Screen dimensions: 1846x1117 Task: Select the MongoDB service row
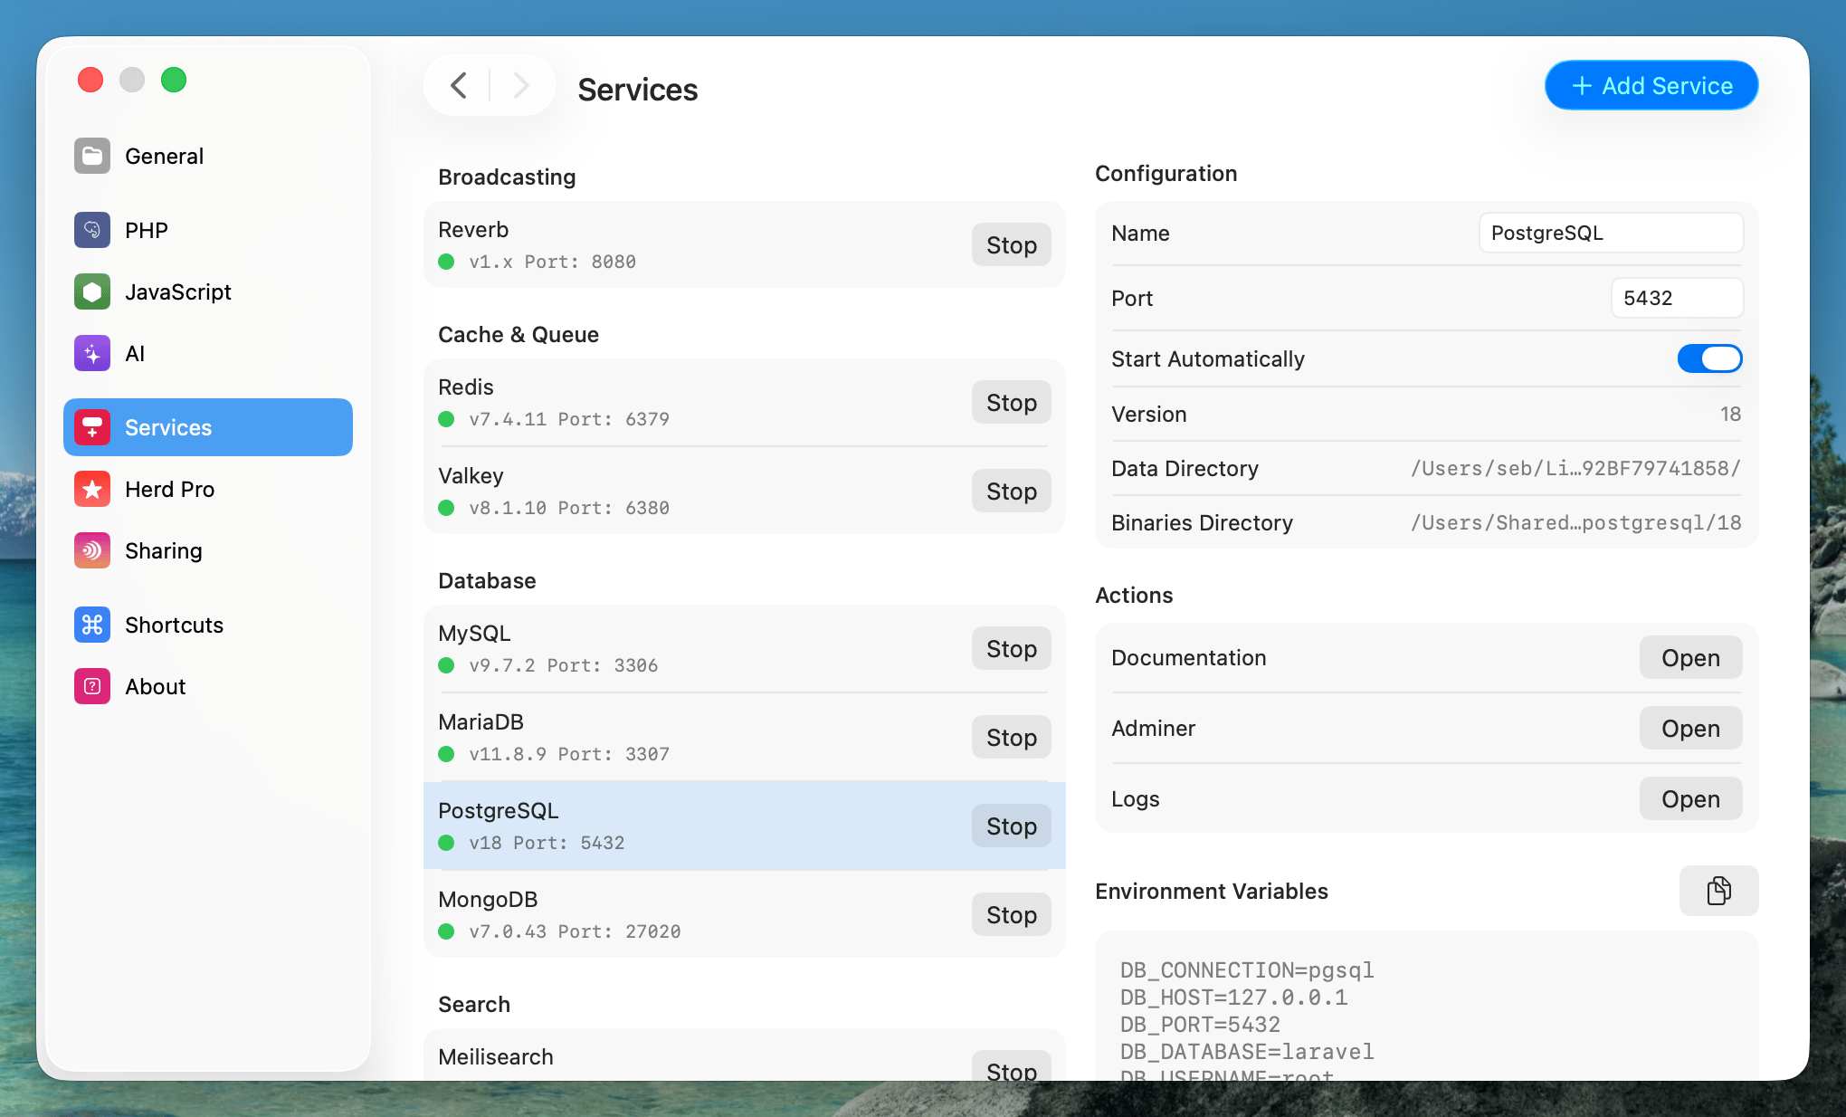(744, 914)
